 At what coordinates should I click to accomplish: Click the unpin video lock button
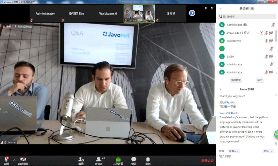pos(24,27)
